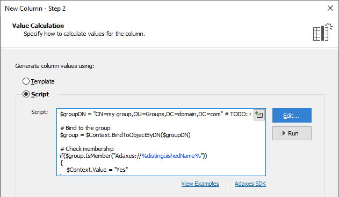The width and height of the screenshot is (339, 197).
Task: Run the script with the Run button
Action: point(292,133)
